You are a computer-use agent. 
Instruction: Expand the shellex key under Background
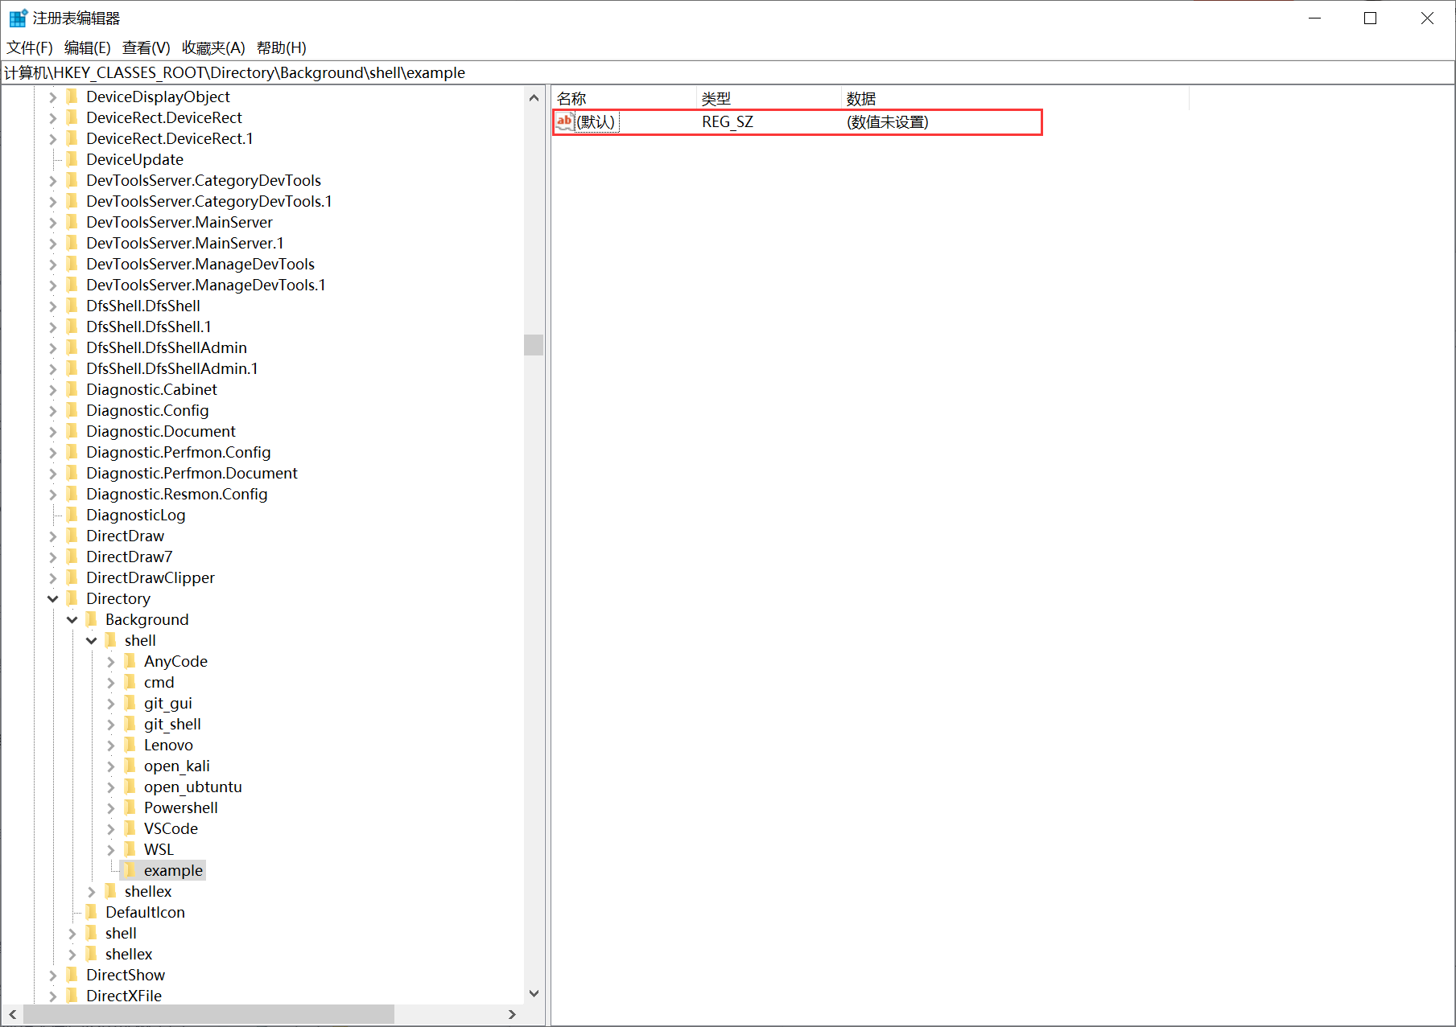tap(91, 891)
